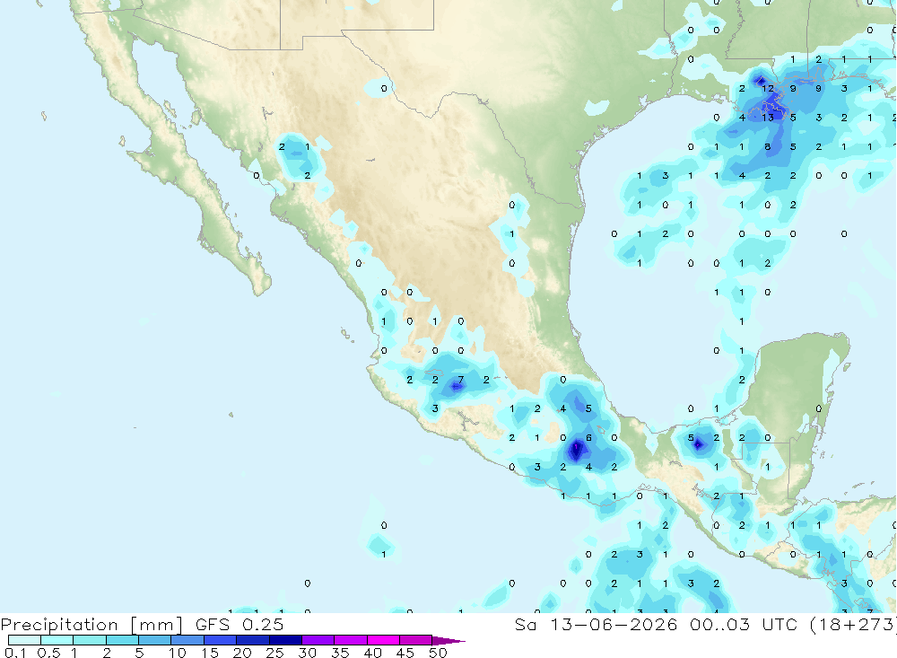Viewport: 897px width, 658px height.
Task: Select legend swatch between 10 and 15
Action: [x=187, y=640]
